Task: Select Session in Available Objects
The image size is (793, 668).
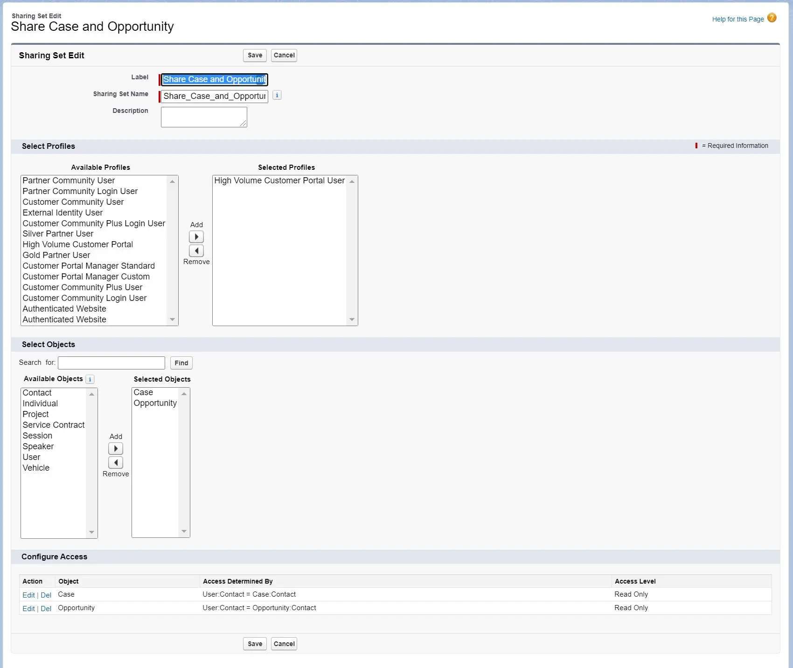Action: pyautogui.click(x=54, y=436)
